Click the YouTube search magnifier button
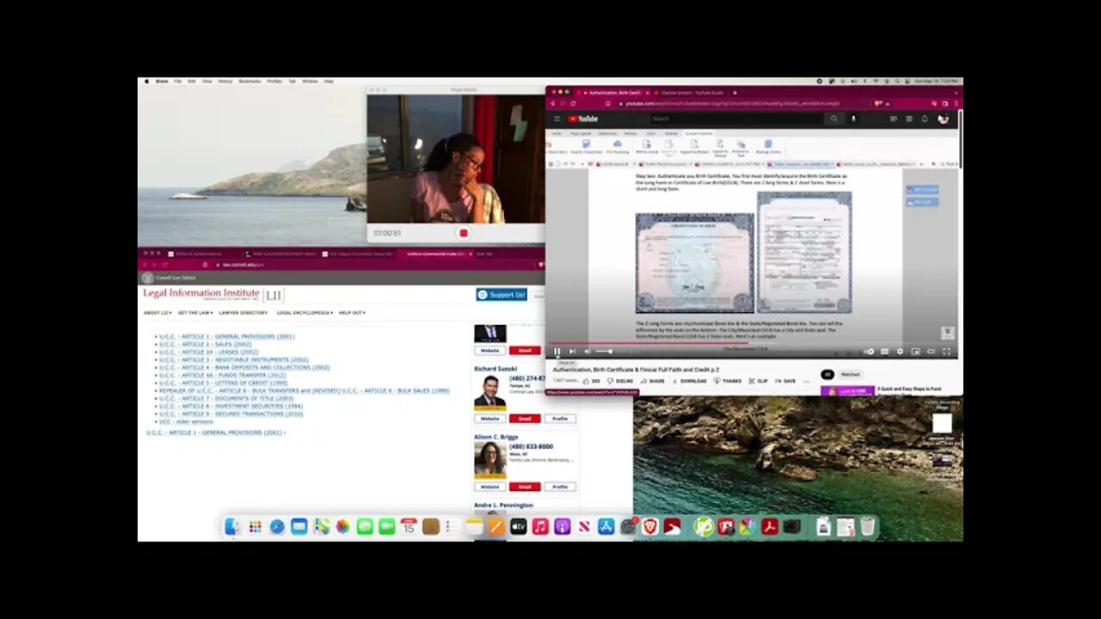1101x619 pixels. [833, 119]
